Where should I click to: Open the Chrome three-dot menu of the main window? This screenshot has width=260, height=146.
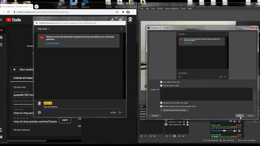[133, 12]
